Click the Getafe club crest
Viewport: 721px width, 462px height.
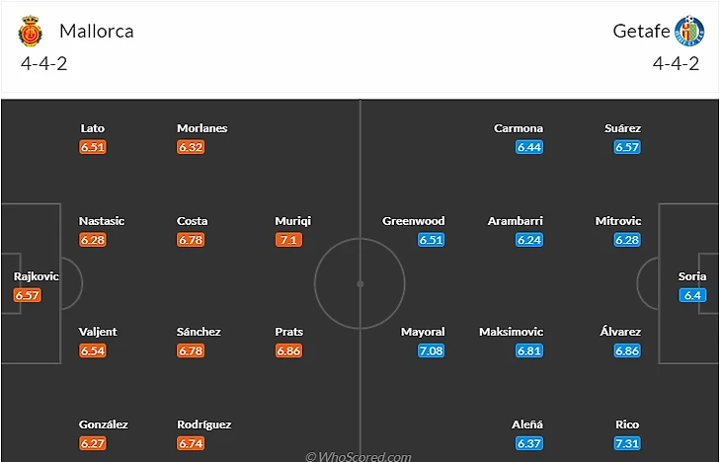click(x=689, y=32)
